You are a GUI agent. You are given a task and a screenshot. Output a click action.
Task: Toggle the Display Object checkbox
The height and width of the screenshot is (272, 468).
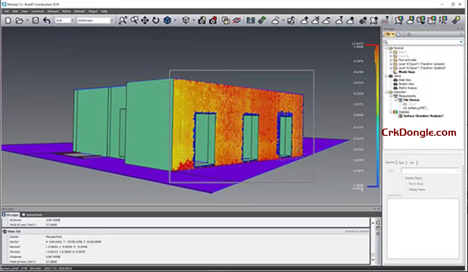(403, 178)
